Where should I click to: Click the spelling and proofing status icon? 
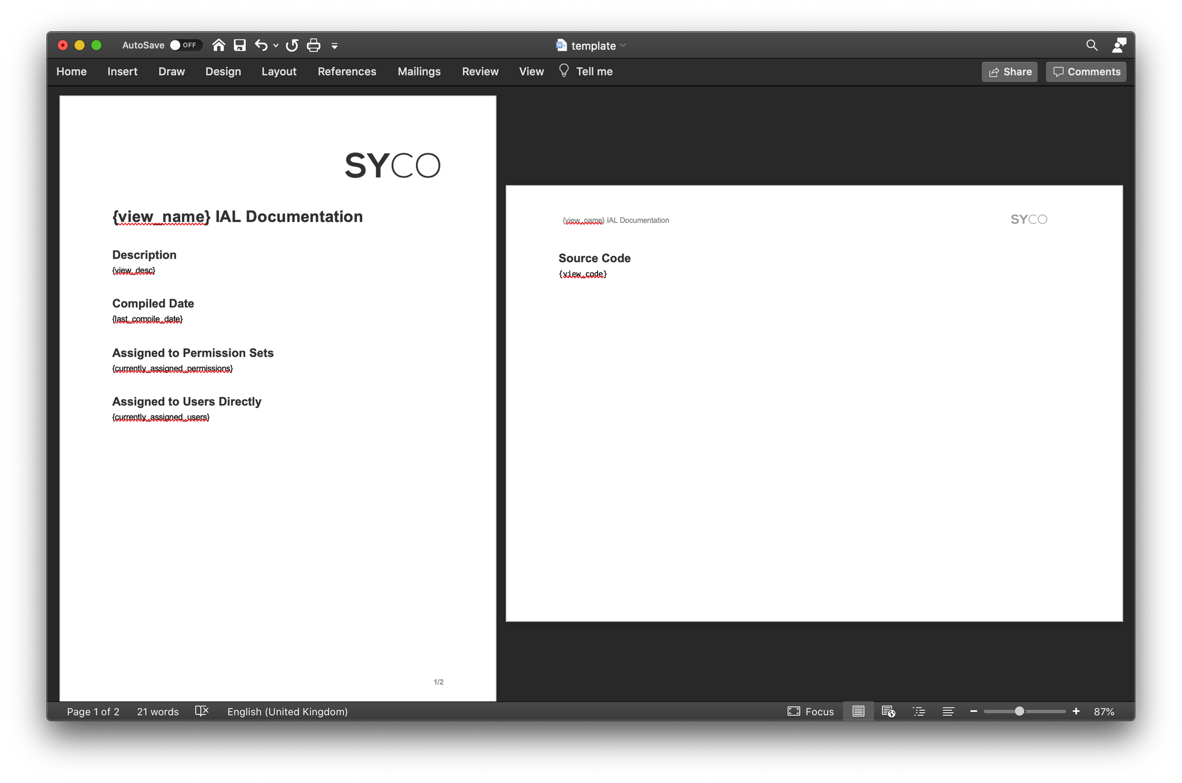tap(202, 711)
